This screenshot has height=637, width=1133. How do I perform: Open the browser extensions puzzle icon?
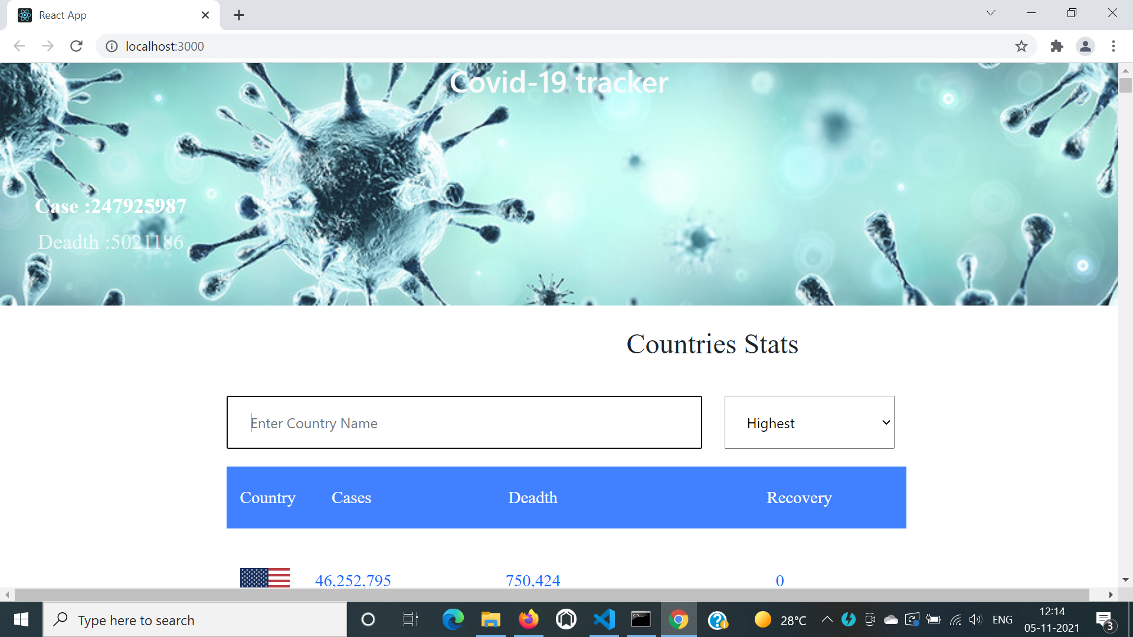pos(1057,46)
